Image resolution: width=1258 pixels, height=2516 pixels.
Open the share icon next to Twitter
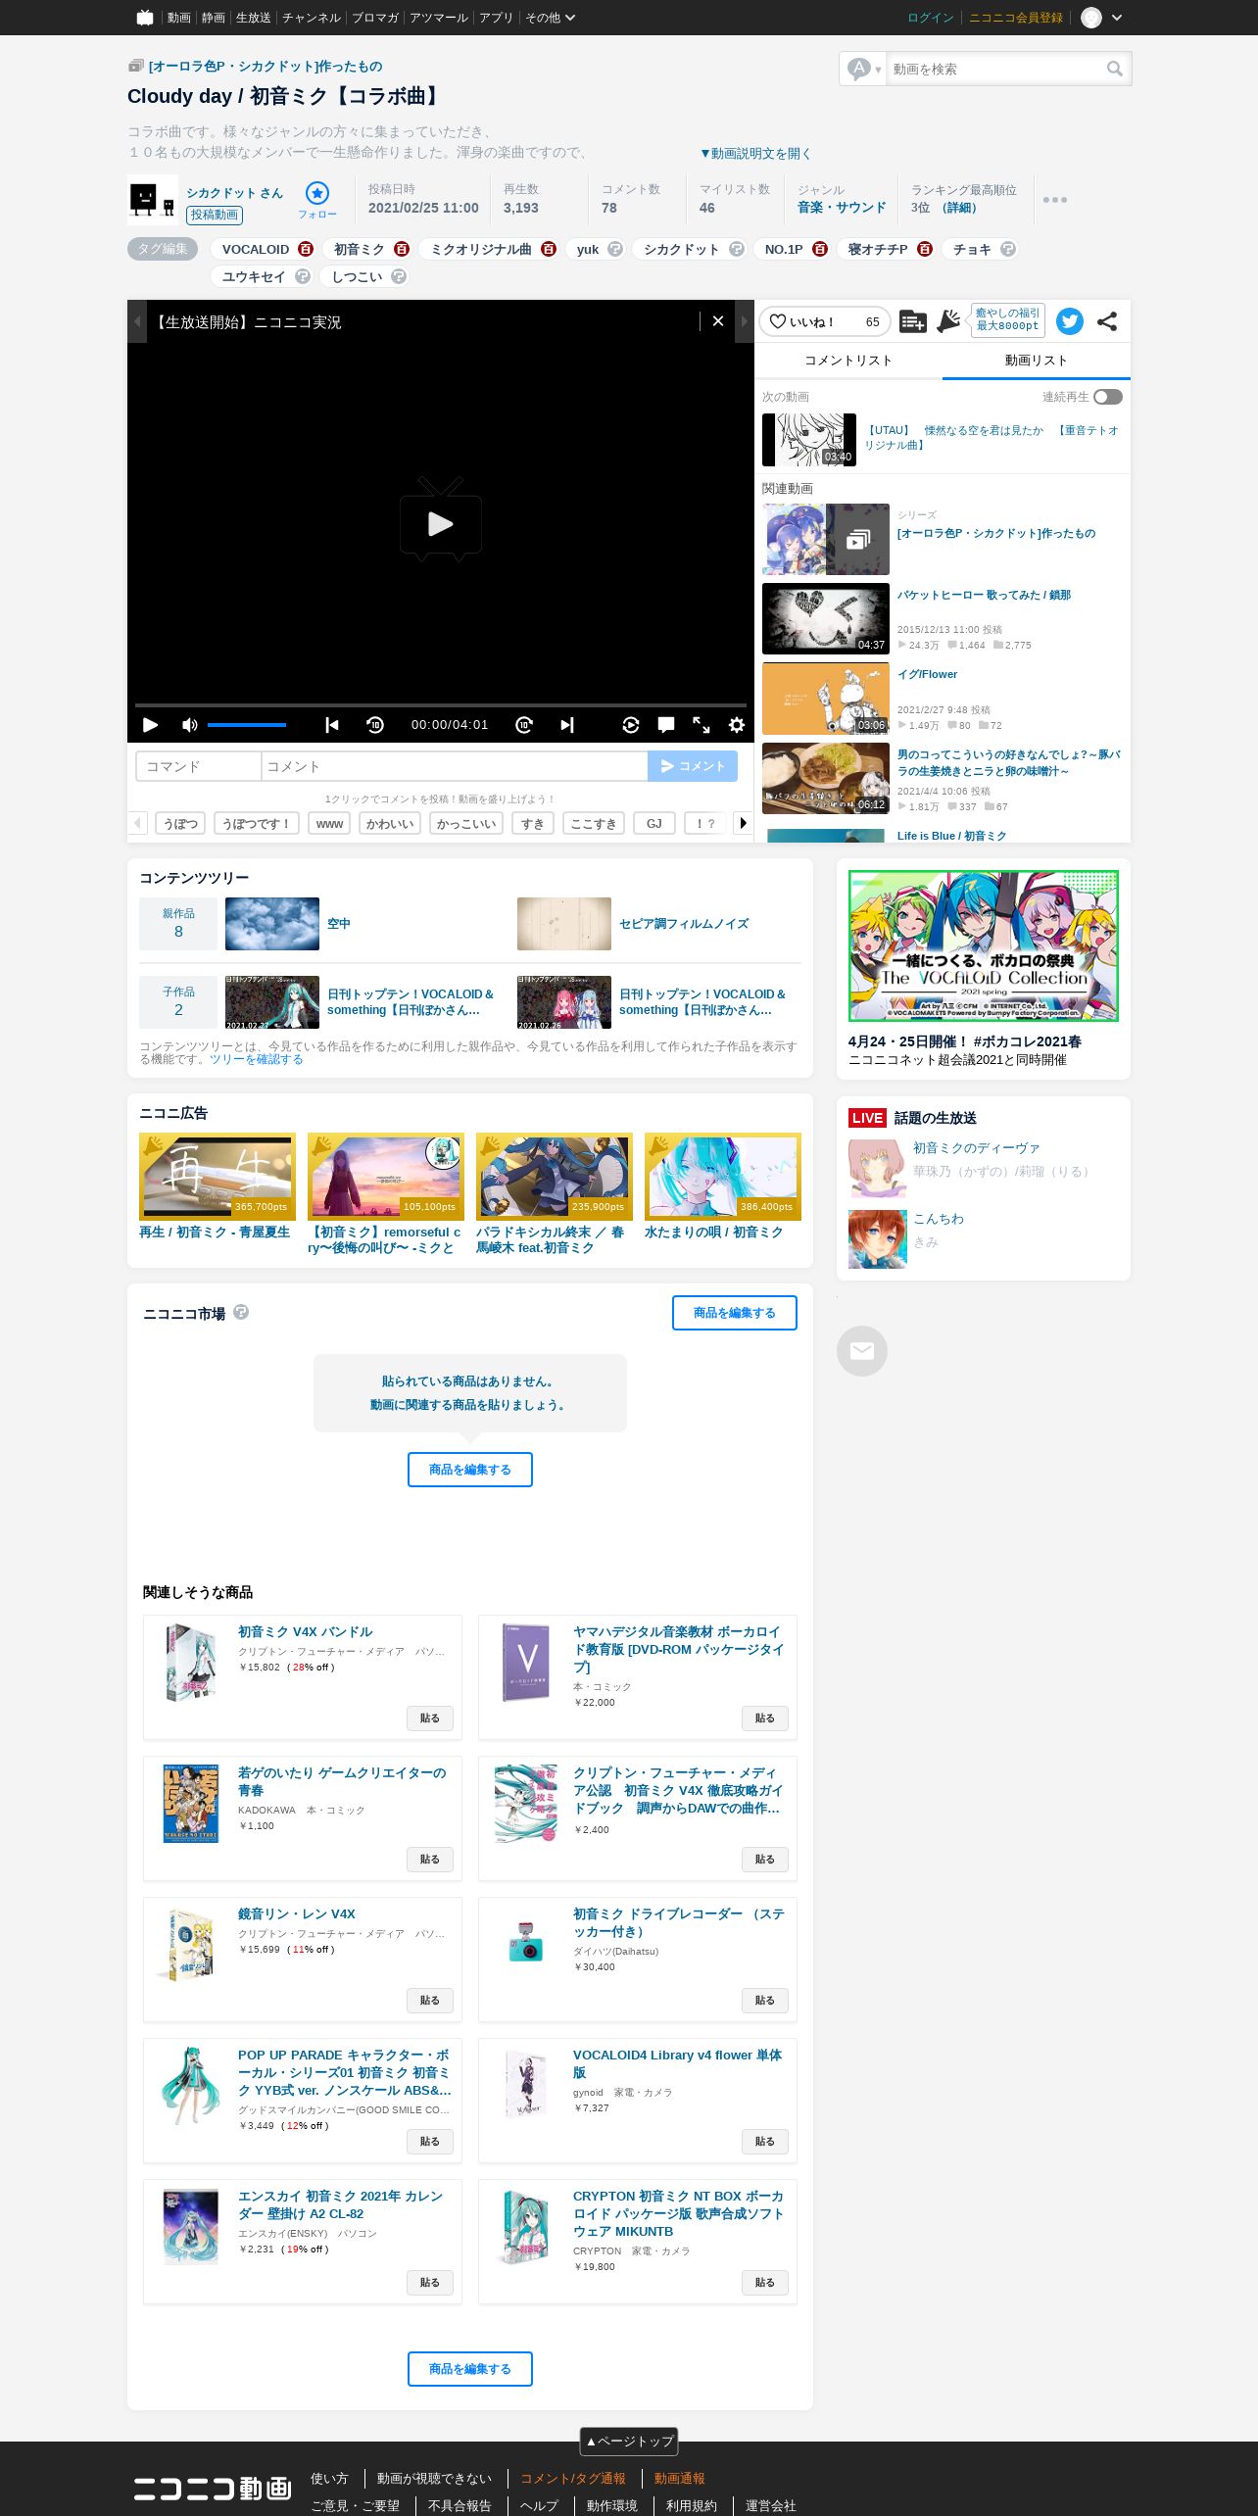[x=1107, y=321]
